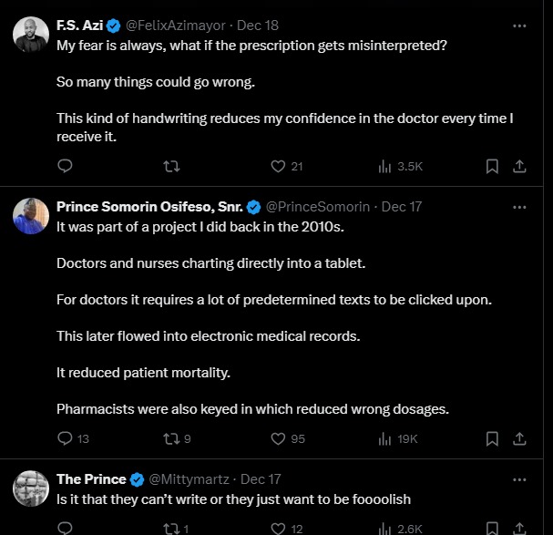
Task: Repost F.S. Azi's prescription tweet
Action: point(170,166)
